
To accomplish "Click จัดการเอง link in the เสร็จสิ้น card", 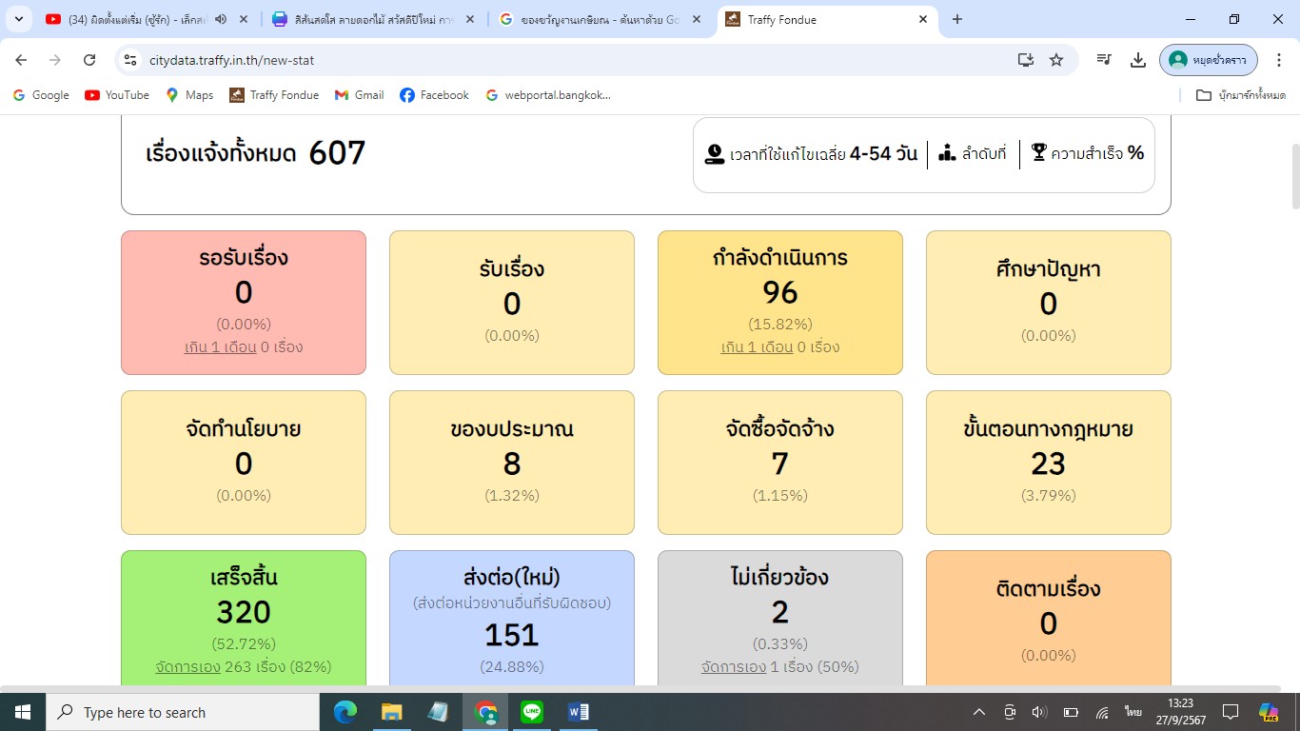I will [187, 666].
